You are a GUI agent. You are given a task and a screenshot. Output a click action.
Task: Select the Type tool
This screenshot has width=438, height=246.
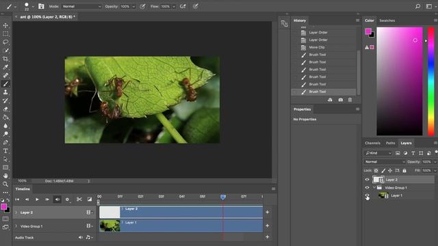click(5, 150)
